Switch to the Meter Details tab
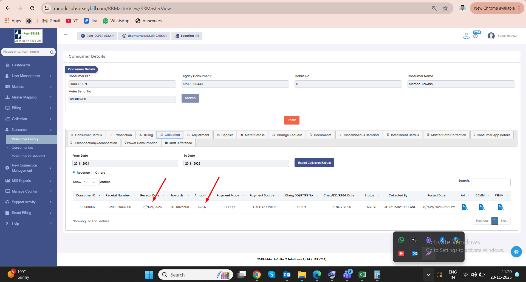 [x=253, y=135]
